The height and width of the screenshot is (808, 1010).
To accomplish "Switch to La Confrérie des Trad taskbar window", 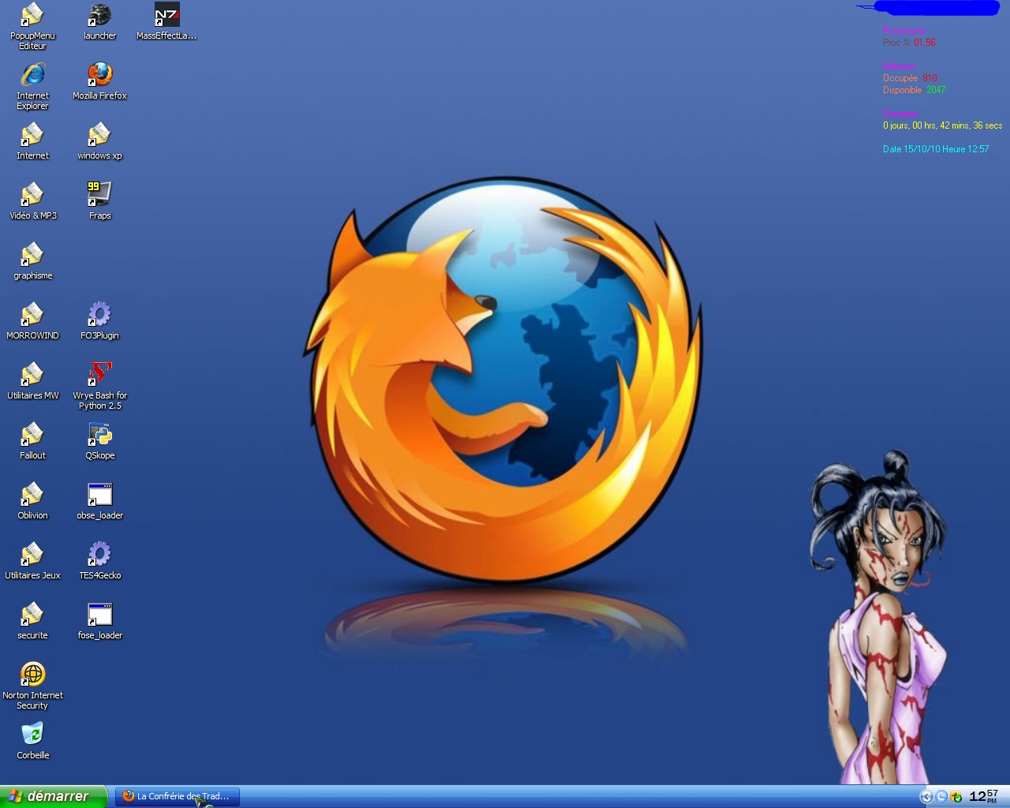I will click(178, 796).
